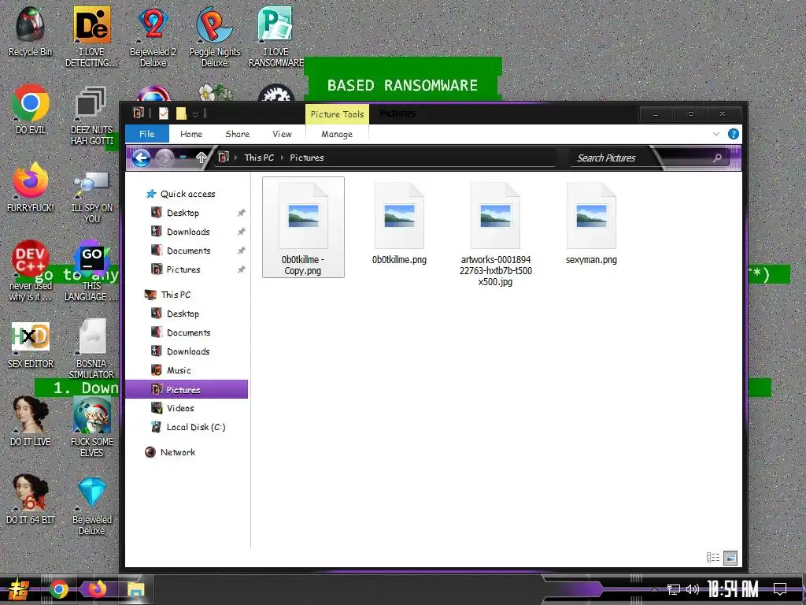Select the file 'sexyman.png'
806x605 pixels.
pyautogui.click(x=591, y=225)
